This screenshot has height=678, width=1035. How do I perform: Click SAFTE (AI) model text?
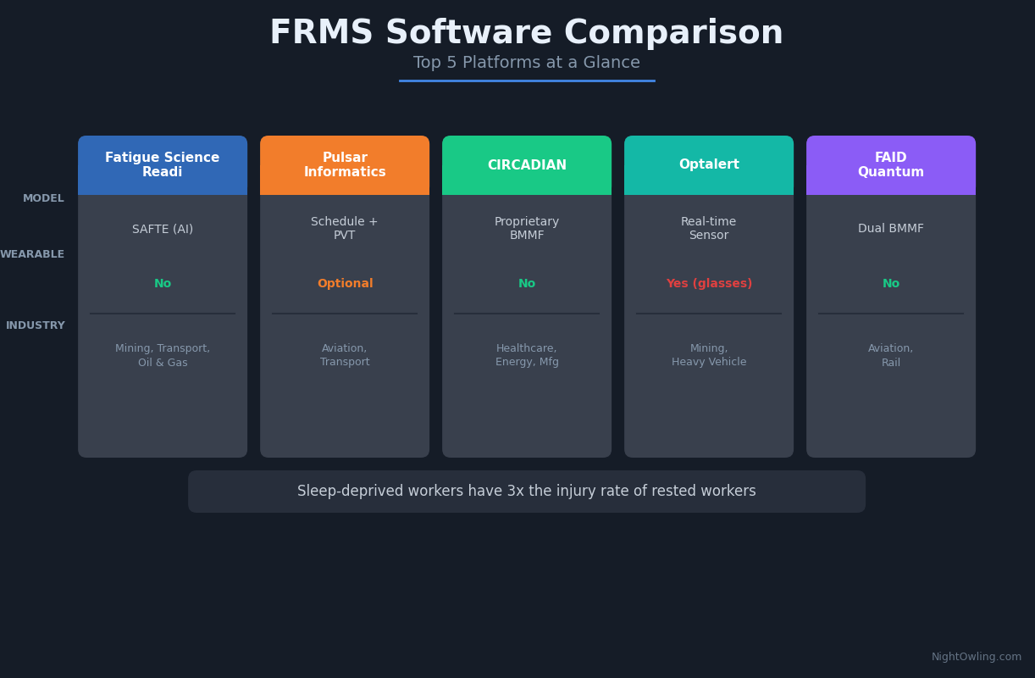click(163, 229)
